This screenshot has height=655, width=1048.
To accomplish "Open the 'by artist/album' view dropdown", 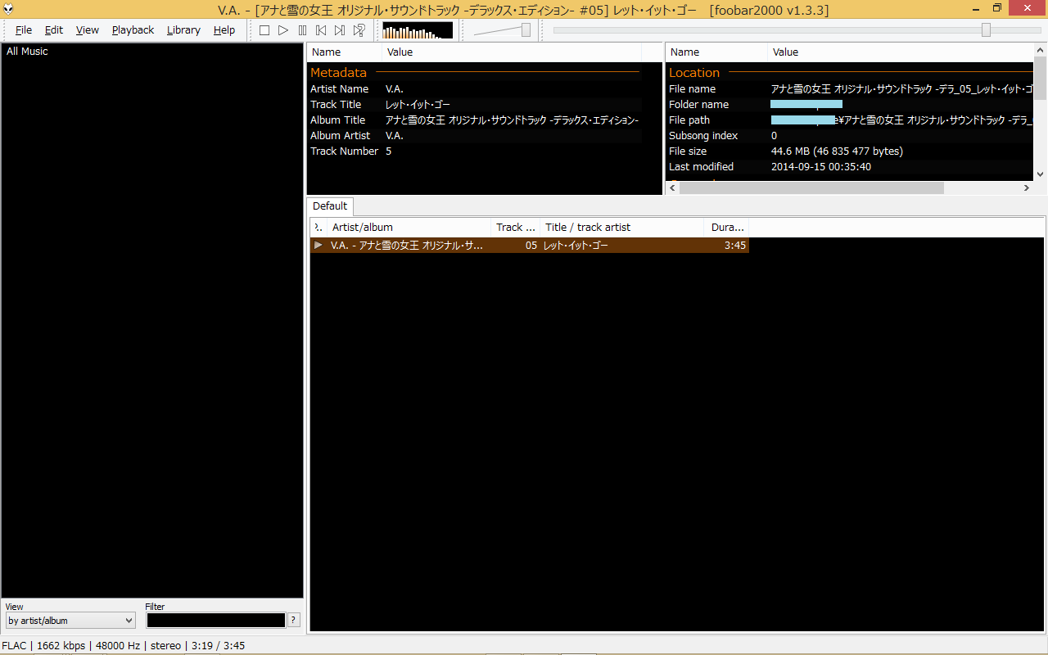I will coord(70,621).
